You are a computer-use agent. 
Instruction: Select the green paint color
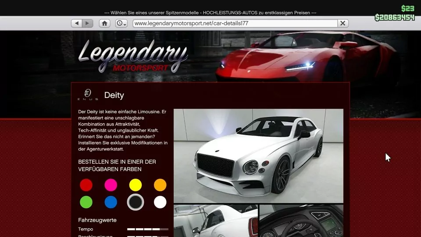86,202
